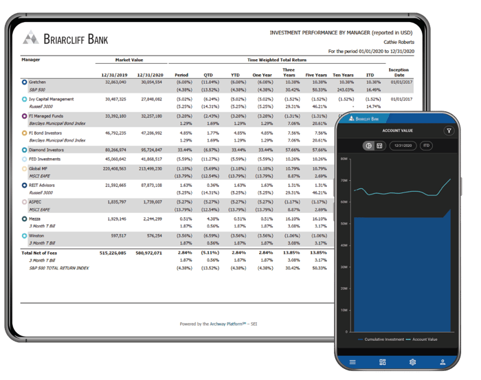Switch to table view in phone app
Image resolution: width=481 pixels, height=380 pixels.
379,146
